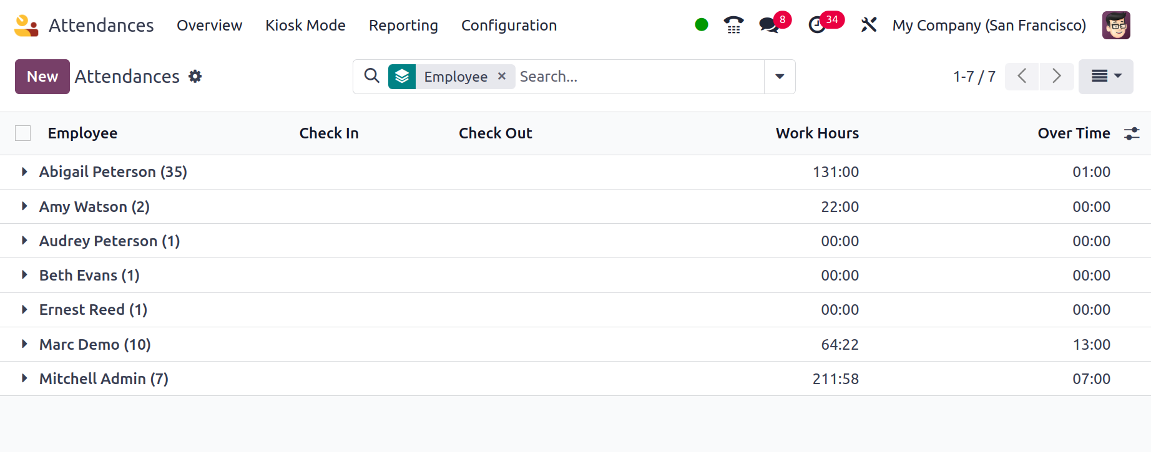This screenshot has height=452, width=1151.
Task: Open the Reporting menu
Action: point(403,26)
